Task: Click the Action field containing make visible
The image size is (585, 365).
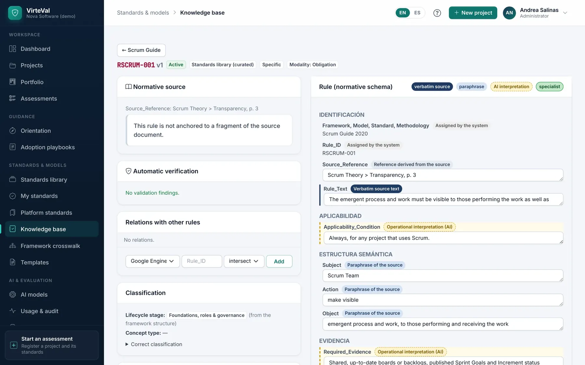Action: (x=443, y=300)
